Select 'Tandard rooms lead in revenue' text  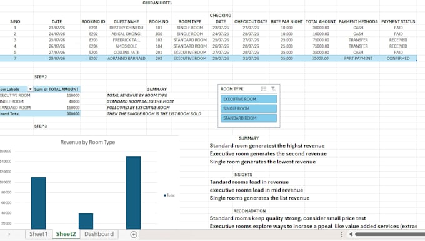(249, 182)
